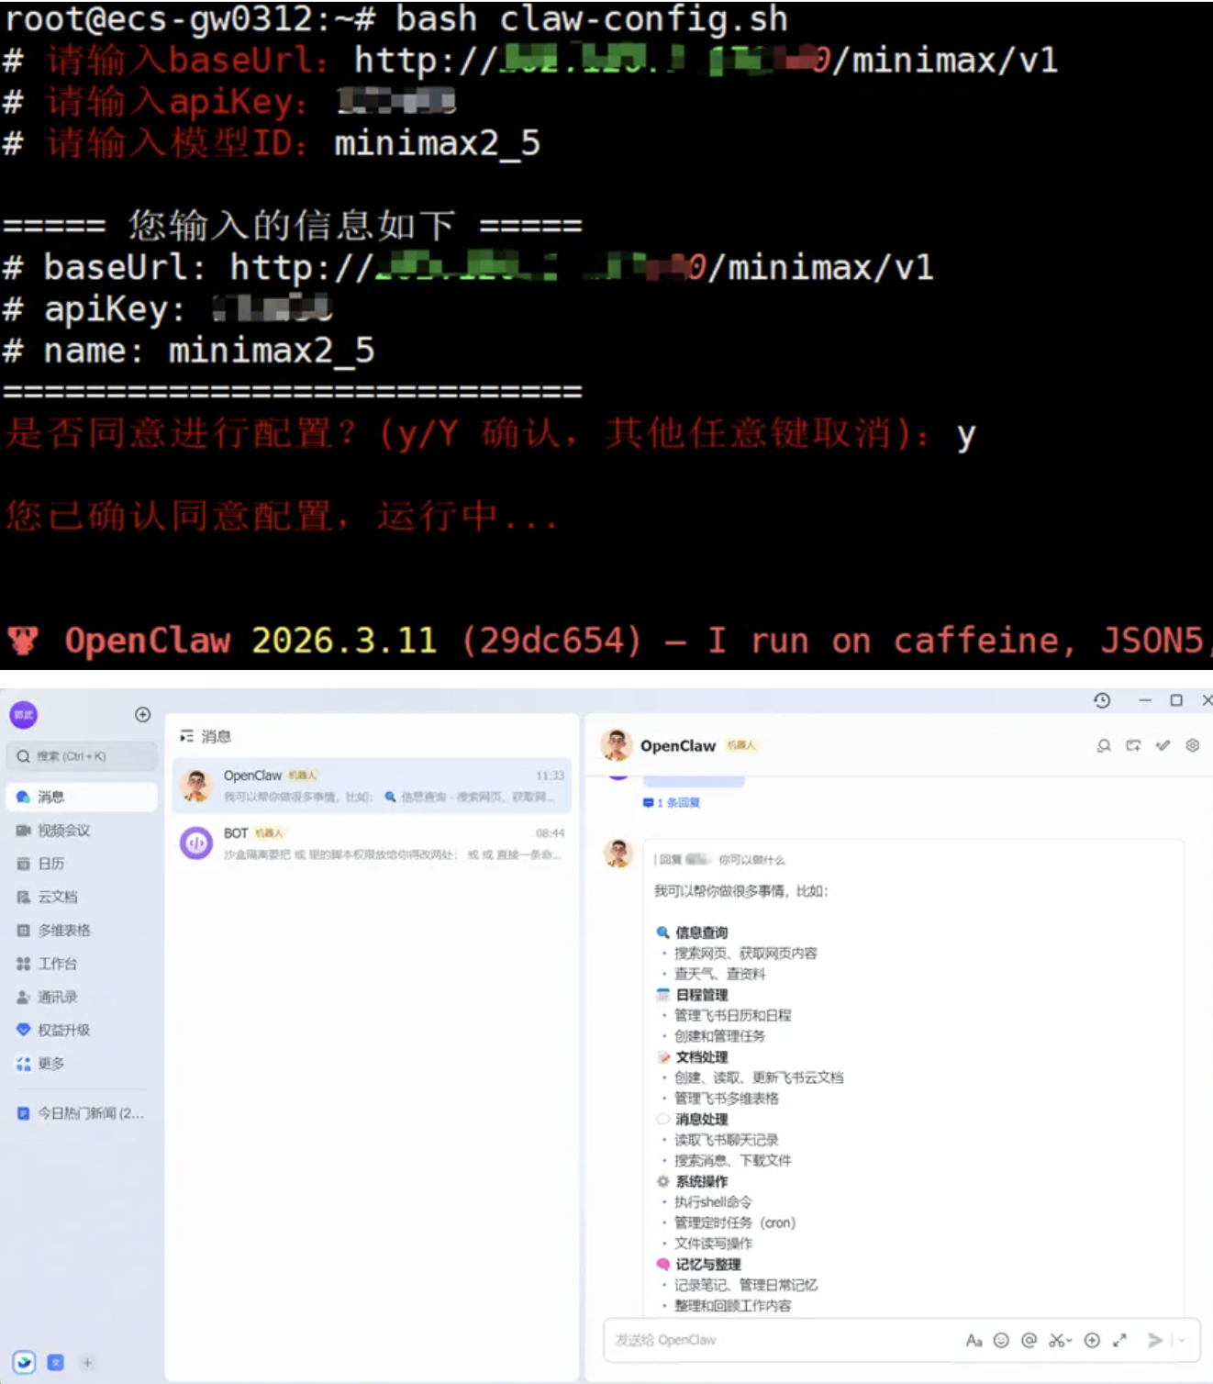The image size is (1213, 1384).
Task: Open the history clock icon in title bar
Action: pyautogui.click(x=1102, y=700)
